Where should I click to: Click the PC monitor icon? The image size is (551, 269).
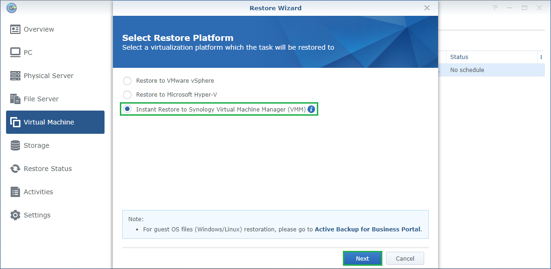pyautogui.click(x=15, y=52)
